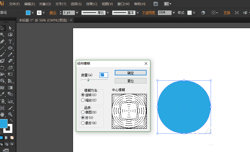Image resolution: width=250 pixels, height=152 pixels.
Task: Select the Type tool
Action: [x=10, y=42]
